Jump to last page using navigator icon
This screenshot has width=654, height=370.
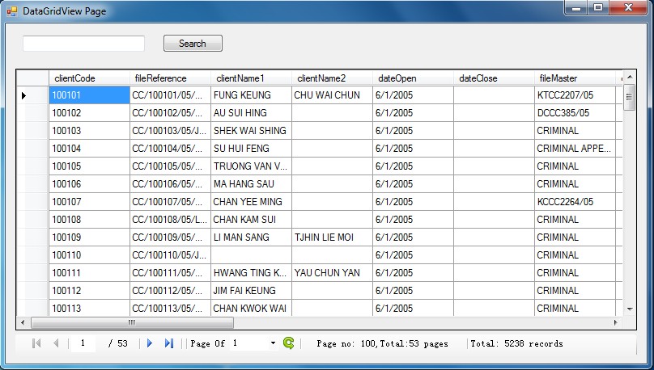169,343
